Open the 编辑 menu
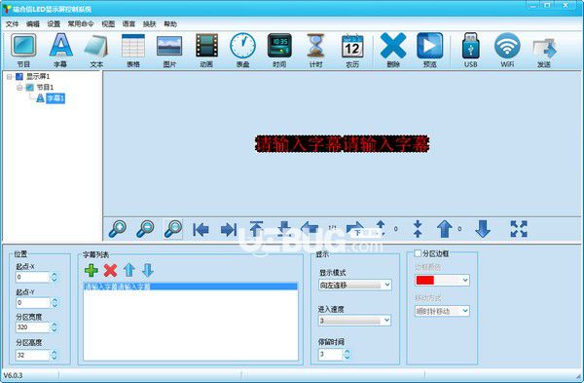The height and width of the screenshot is (383, 584). (x=33, y=23)
